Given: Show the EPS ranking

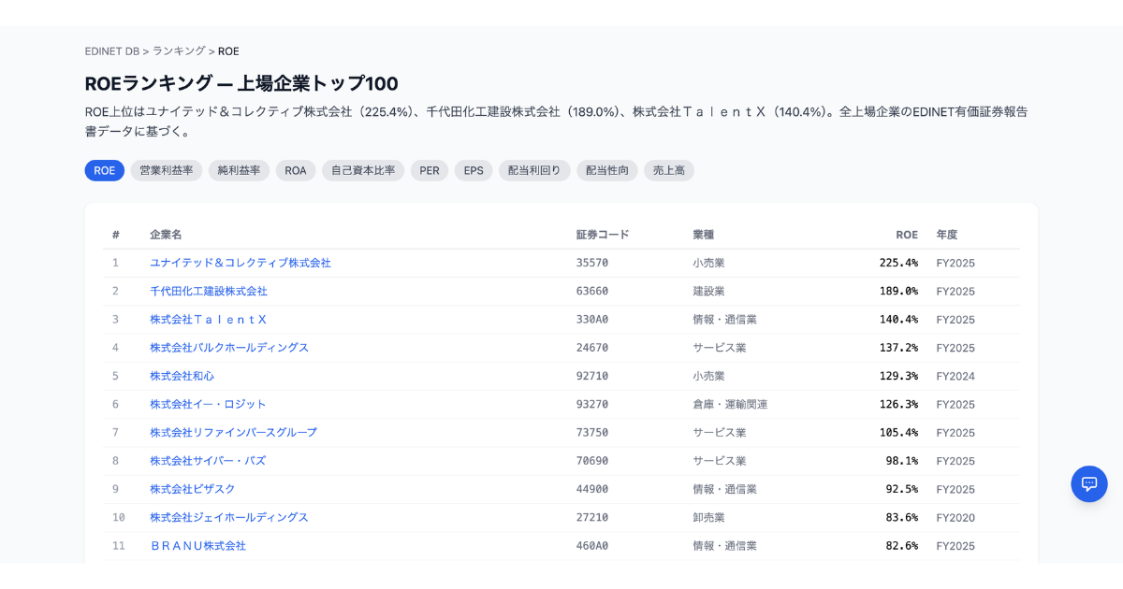Looking at the screenshot, I should pos(474,170).
